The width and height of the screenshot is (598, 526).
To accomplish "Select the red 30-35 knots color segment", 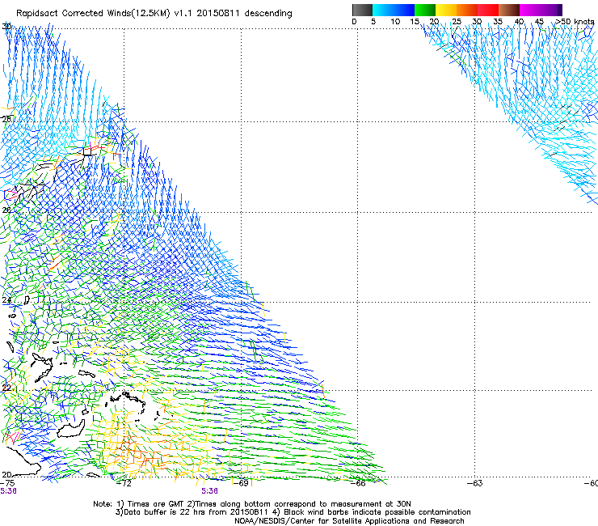I will coord(488,10).
